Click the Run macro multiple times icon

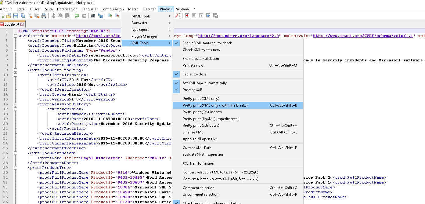pos(208,16)
